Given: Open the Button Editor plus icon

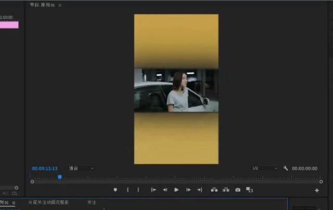Looking at the screenshot, I should [x=317, y=191].
